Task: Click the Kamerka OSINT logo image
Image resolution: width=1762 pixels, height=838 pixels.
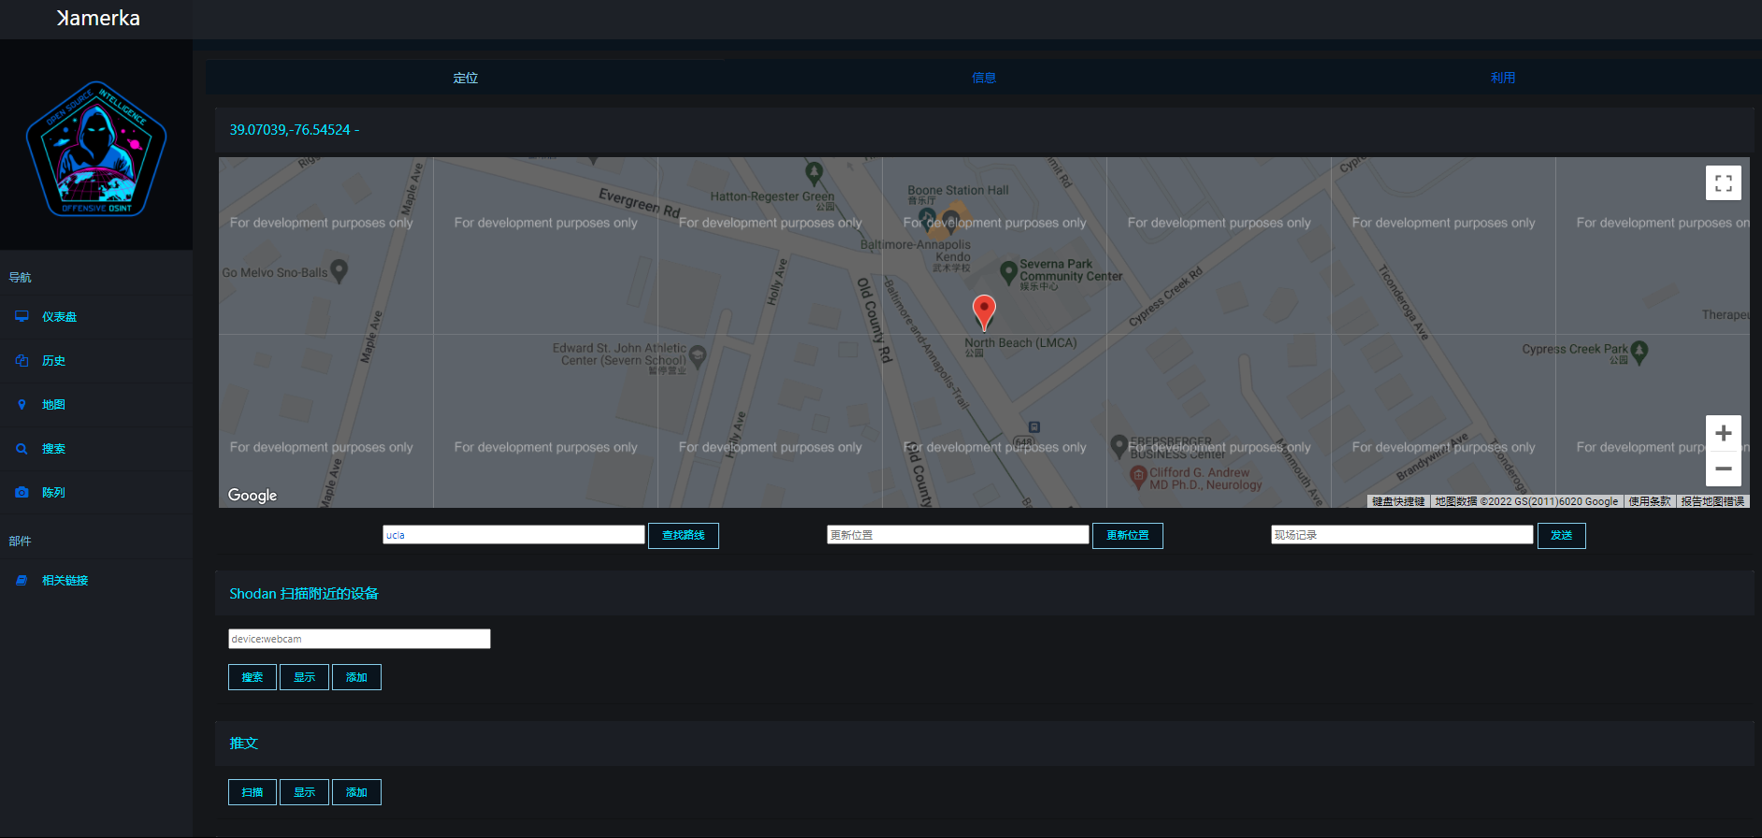Action: (x=96, y=149)
